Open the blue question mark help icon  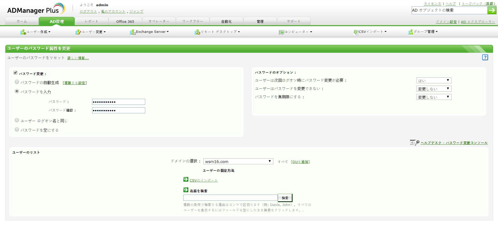coord(485,57)
